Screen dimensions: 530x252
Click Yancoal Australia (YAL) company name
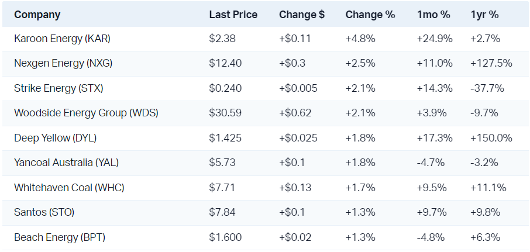66,163
